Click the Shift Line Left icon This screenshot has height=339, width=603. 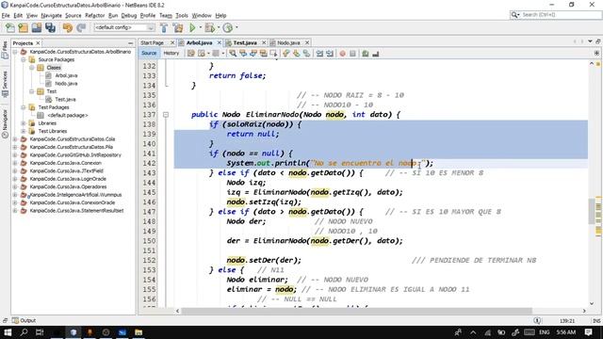319,54
